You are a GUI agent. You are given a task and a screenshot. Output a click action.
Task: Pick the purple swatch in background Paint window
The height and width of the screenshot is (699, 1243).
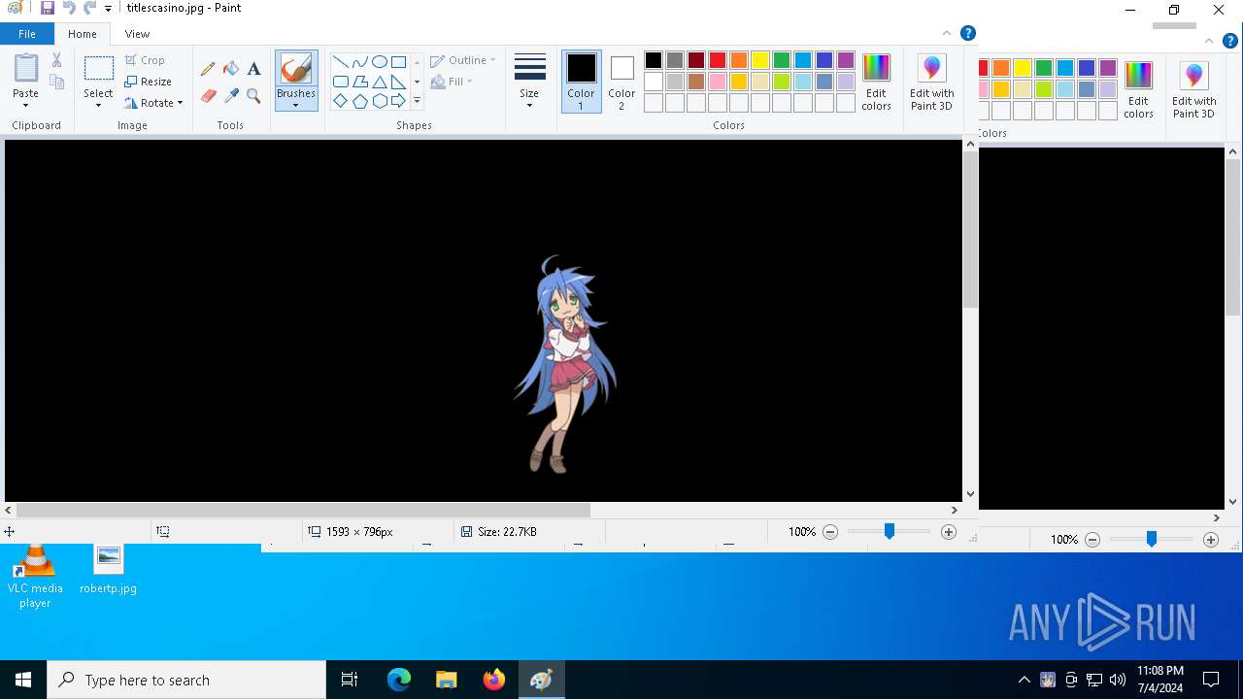tap(1108, 68)
